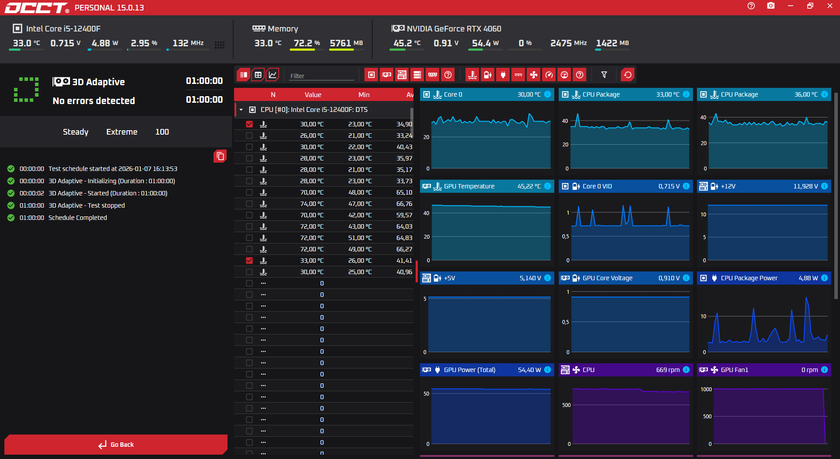
Task: Copy the test log to clipboard
Action: click(220, 156)
